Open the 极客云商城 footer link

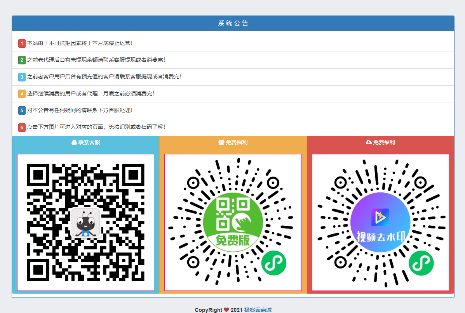(x=258, y=310)
